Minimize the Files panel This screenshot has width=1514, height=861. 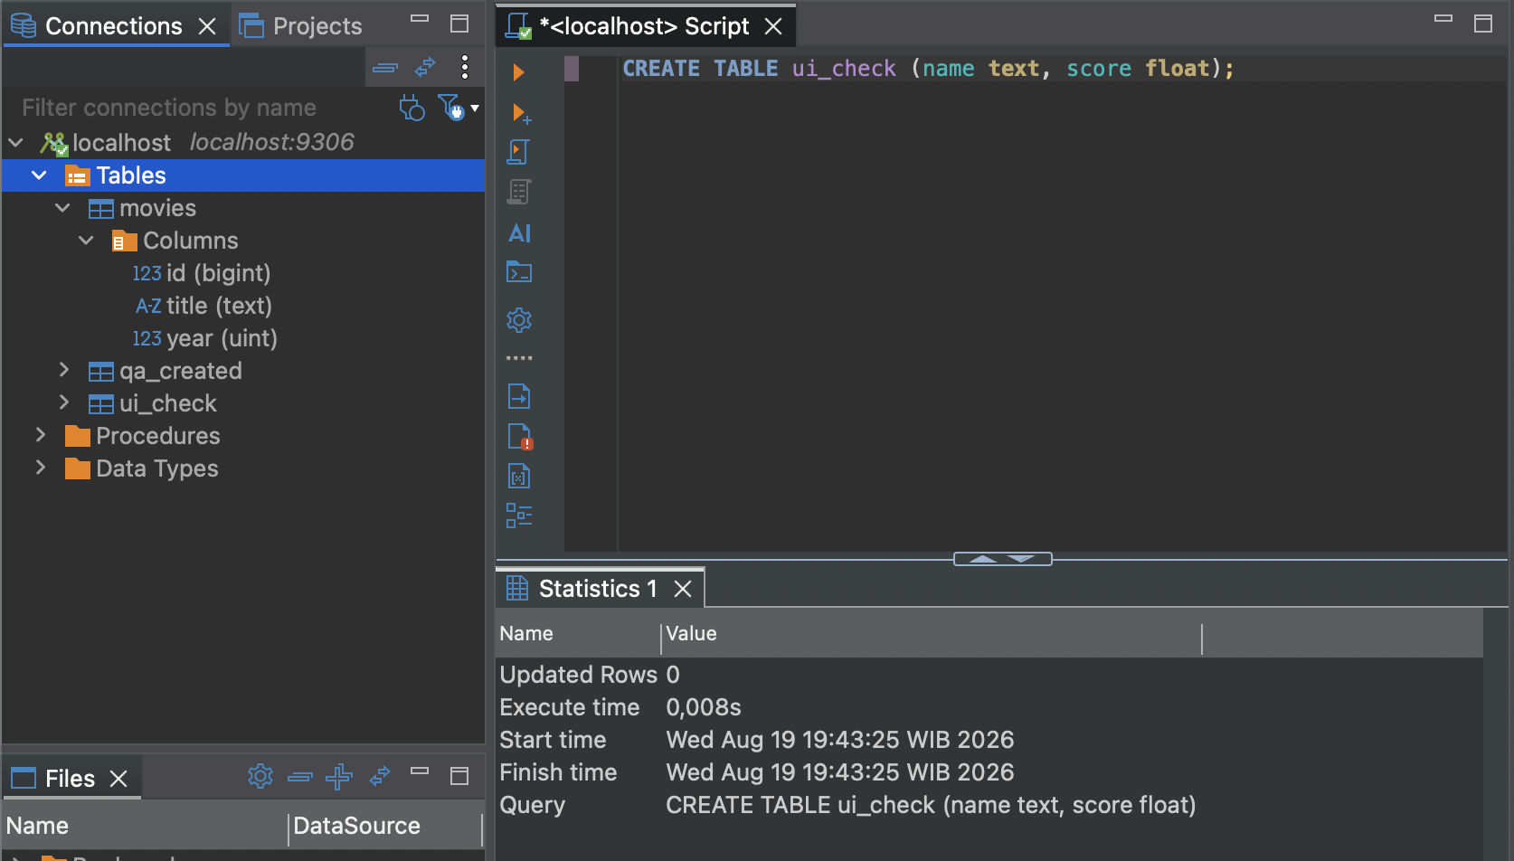pyautogui.click(x=420, y=771)
